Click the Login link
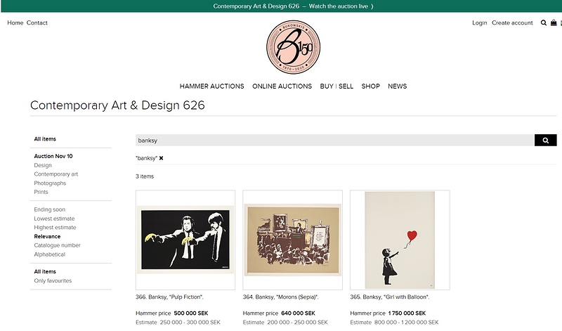The image size is (562, 331). click(479, 23)
